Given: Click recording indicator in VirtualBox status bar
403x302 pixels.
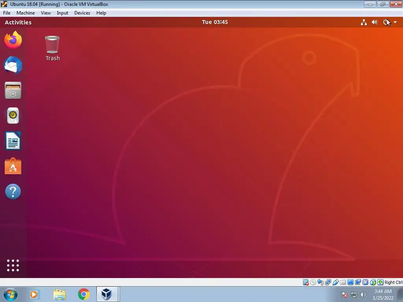Looking at the screenshot, I should tap(358, 282).
